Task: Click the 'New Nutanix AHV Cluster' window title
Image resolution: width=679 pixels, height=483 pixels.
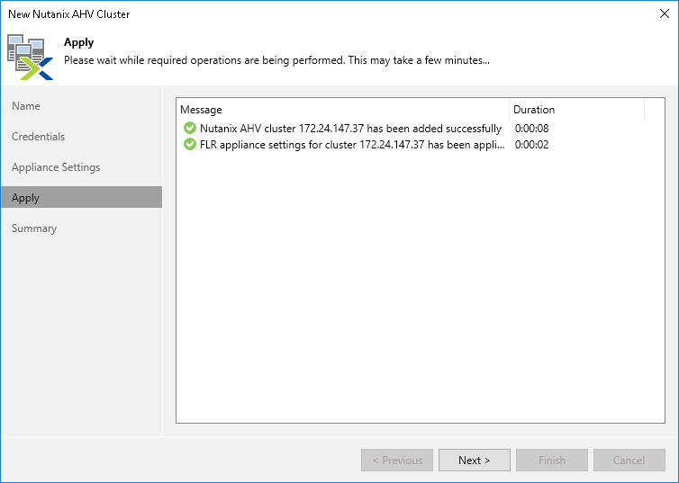Action: tap(68, 14)
